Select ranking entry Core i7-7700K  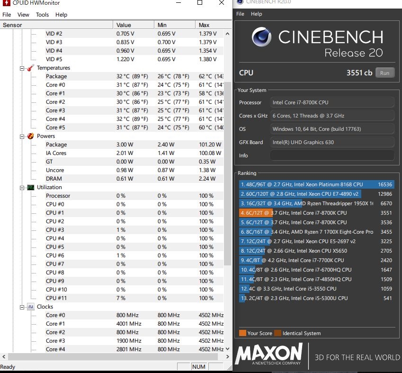(317, 260)
